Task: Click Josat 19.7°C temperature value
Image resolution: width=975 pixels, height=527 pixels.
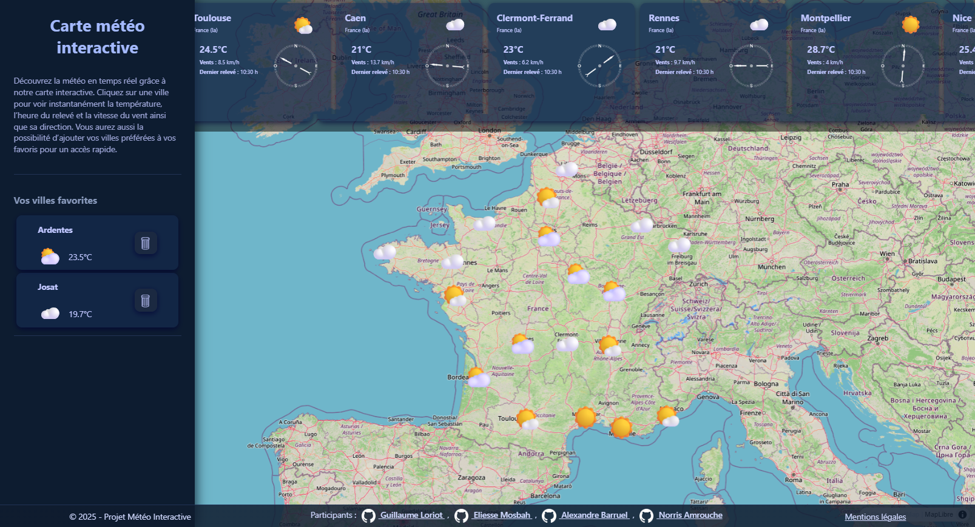Action: point(80,314)
